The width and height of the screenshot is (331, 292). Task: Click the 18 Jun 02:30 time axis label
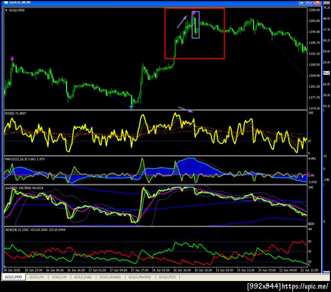tap(161, 270)
